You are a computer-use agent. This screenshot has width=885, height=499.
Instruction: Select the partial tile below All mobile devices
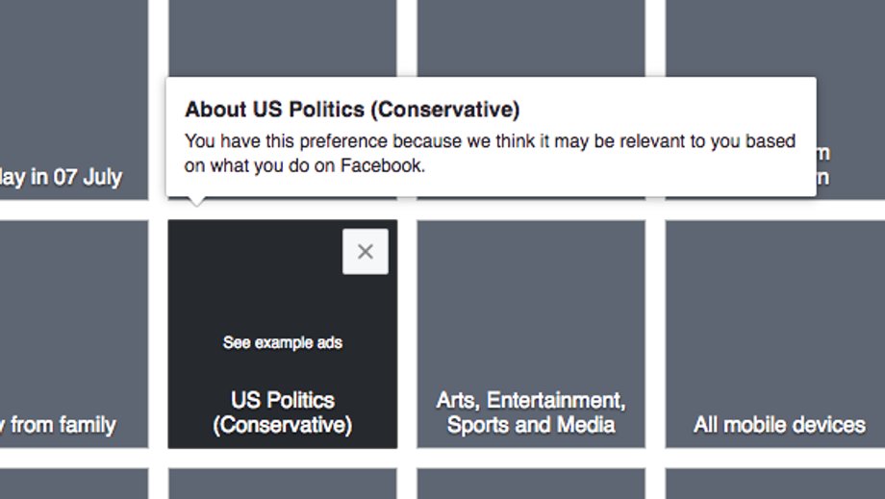coord(775,484)
